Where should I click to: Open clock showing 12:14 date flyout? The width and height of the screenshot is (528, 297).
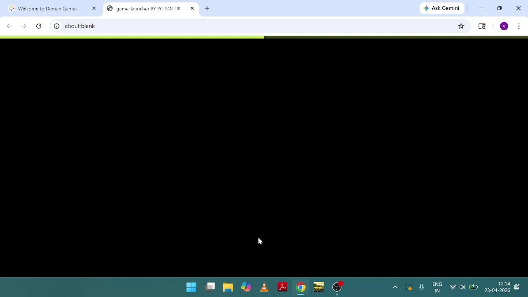pos(497,287)
